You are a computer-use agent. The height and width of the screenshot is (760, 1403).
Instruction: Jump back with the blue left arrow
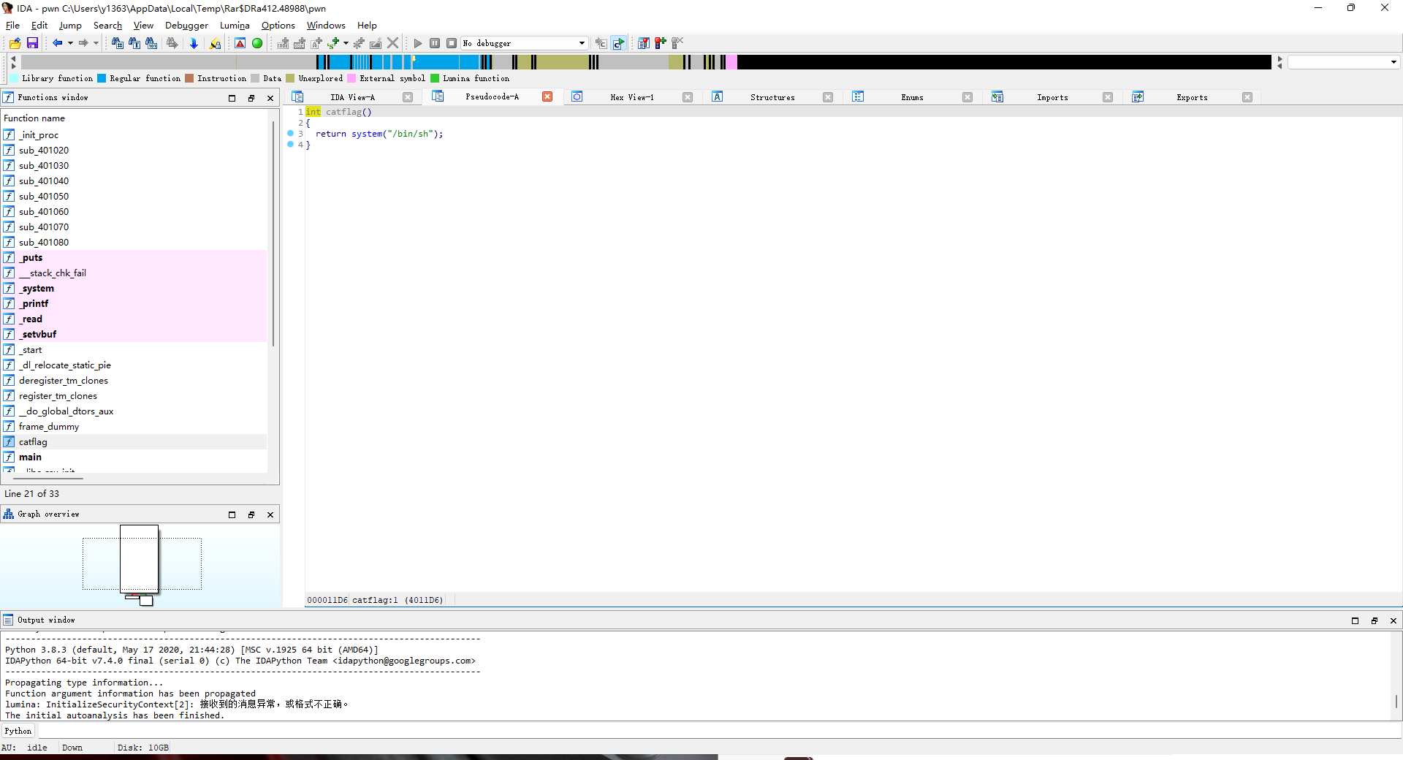[57, 43]
